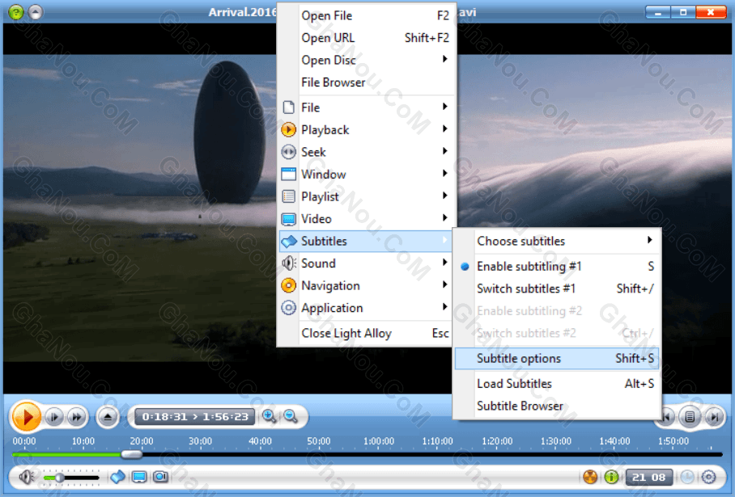
Task: Open settings with the gear icon
Action: pyautogui.click(x=709, y=477)
